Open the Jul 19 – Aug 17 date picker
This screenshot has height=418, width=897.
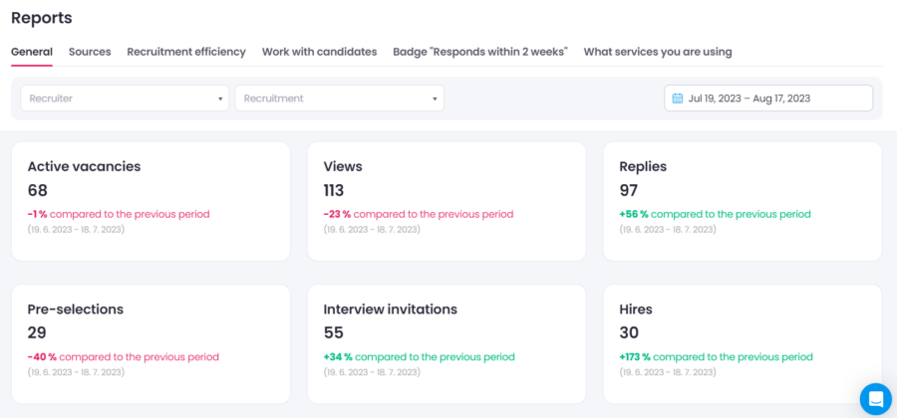point(767,99)
